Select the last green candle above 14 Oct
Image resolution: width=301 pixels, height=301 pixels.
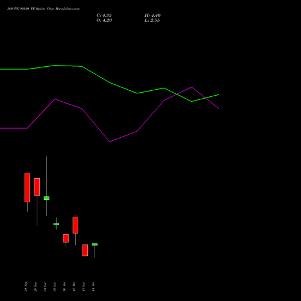click(x=95, y=244)
